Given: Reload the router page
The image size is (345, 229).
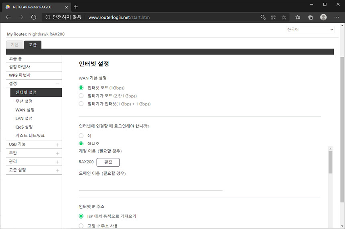Looking at the screenshot, I should coord(33,17).
